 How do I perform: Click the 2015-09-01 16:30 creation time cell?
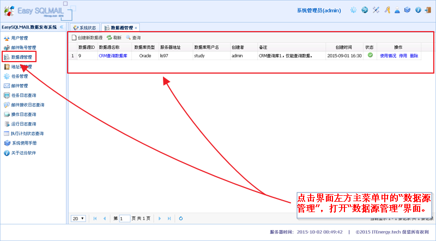coord(344,56)
